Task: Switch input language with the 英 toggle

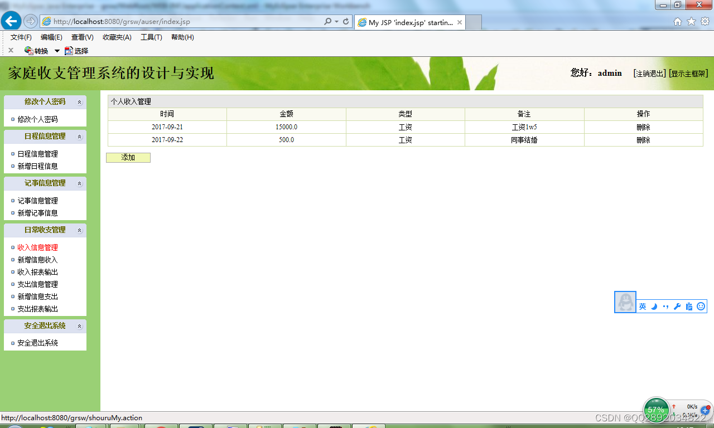Action: 642,306
